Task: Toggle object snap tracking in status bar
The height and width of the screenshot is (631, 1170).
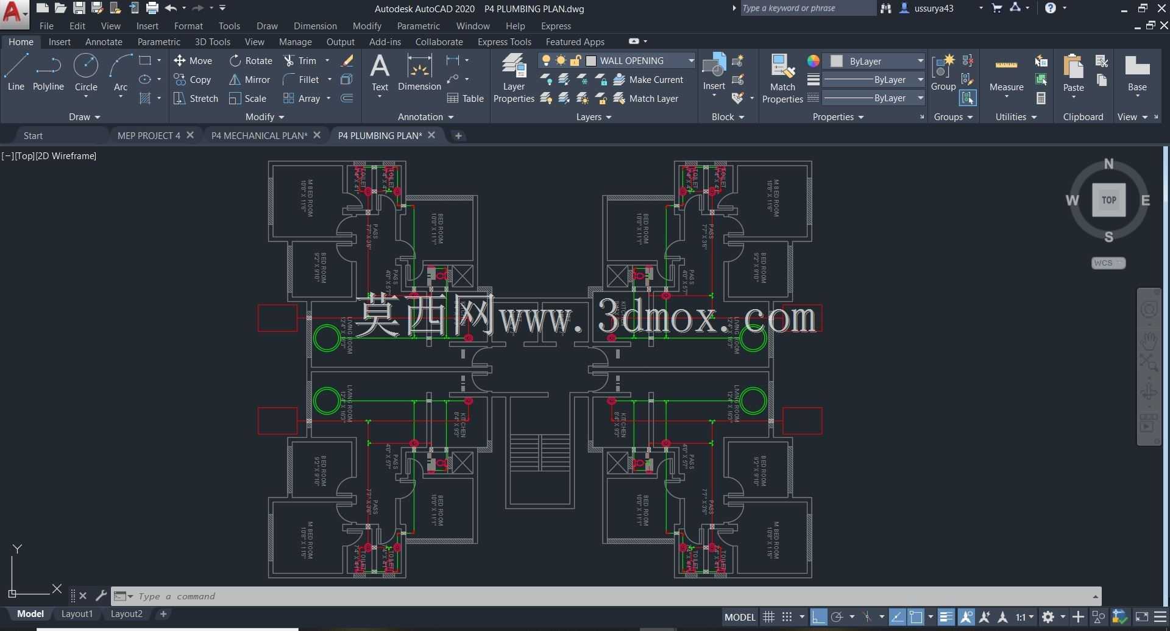Action: 897,617
